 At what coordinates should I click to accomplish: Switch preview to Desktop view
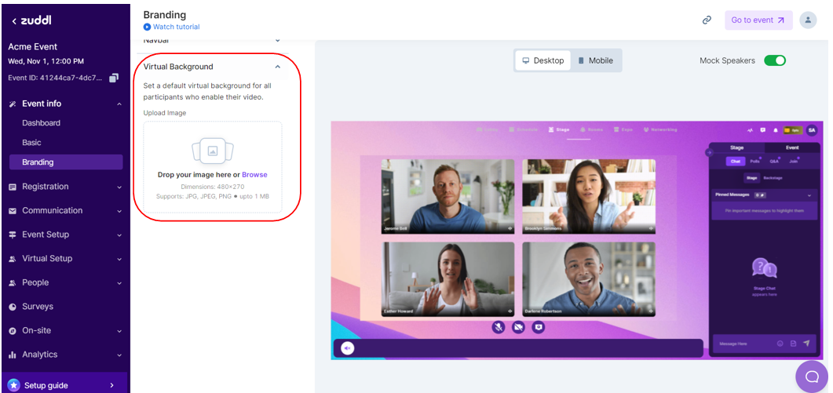point(543,60)
